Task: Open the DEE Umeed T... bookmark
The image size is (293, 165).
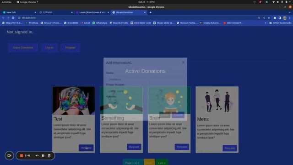Action: 233,23
